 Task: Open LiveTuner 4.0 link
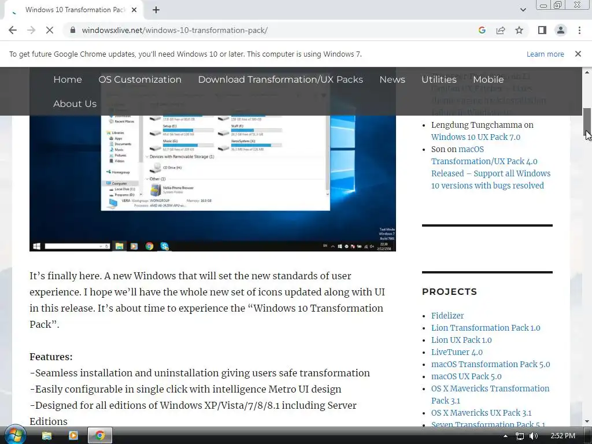pyautogui.click(x=457, y=352)
